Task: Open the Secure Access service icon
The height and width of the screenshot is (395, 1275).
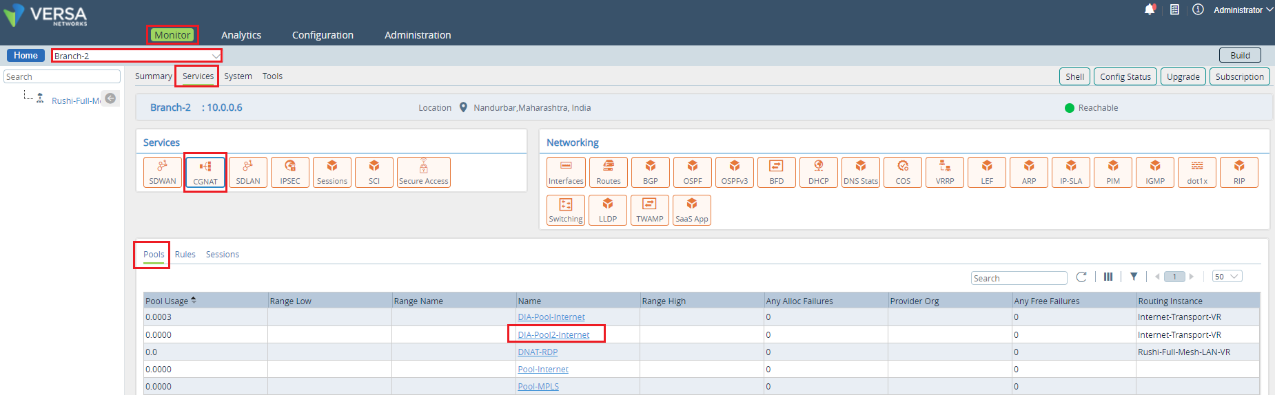Action: point(424,172)
